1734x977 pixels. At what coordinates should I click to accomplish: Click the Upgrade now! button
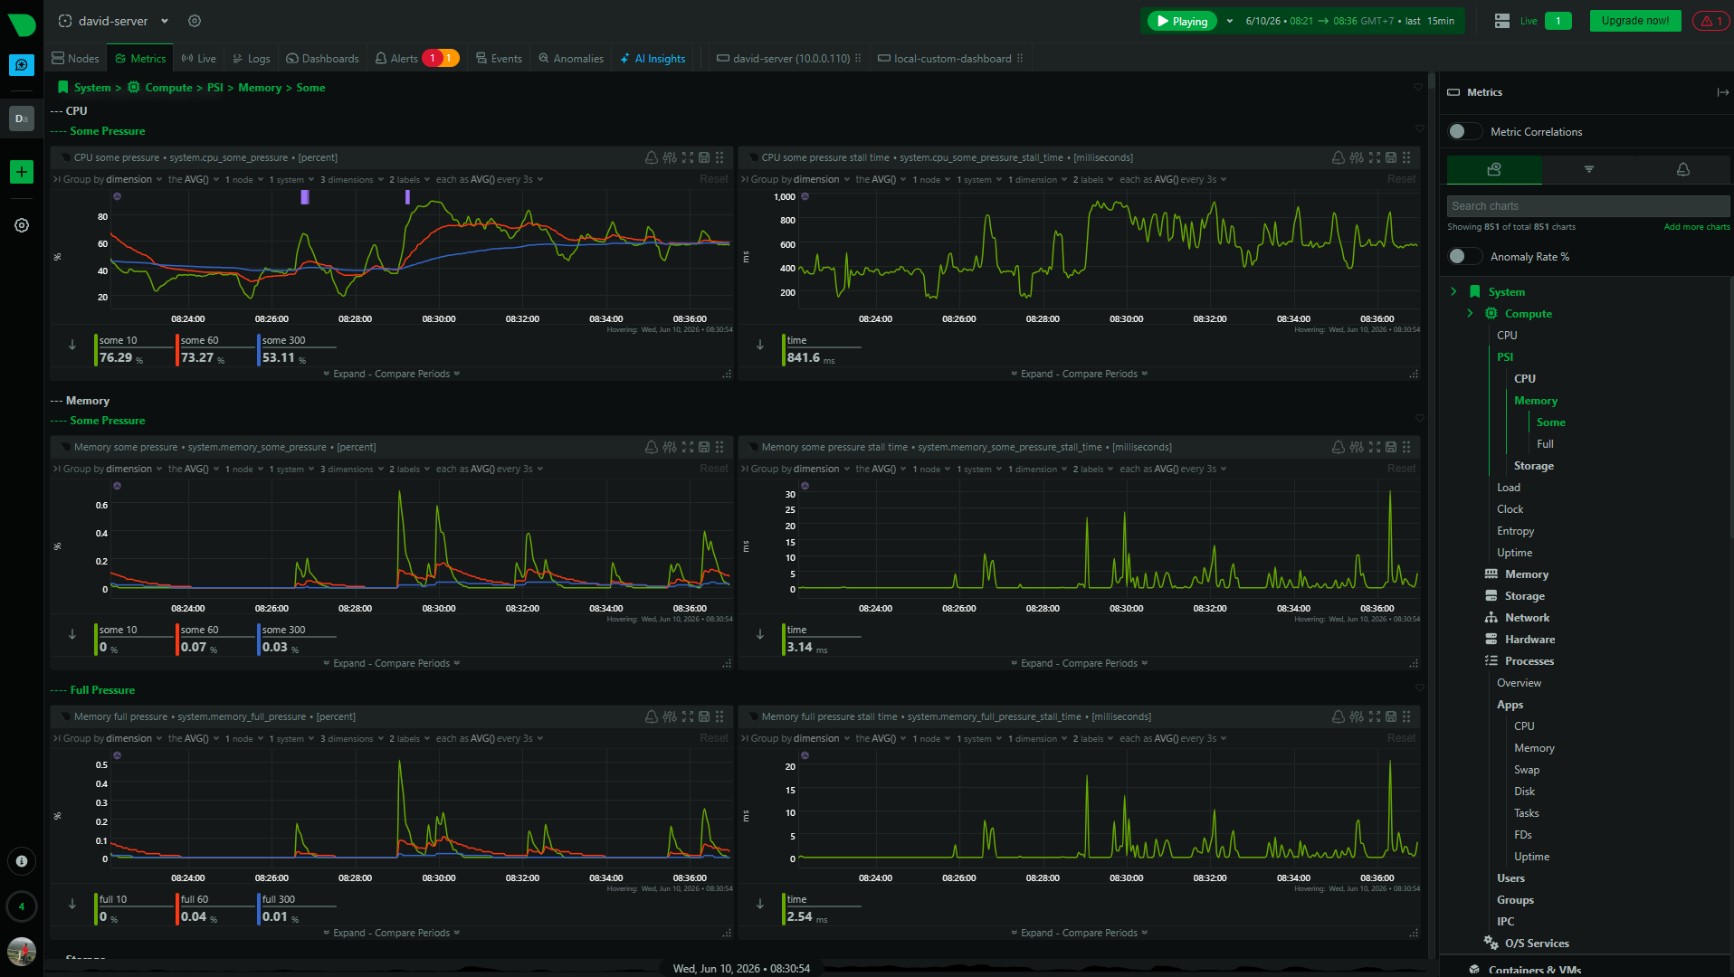1634,21
